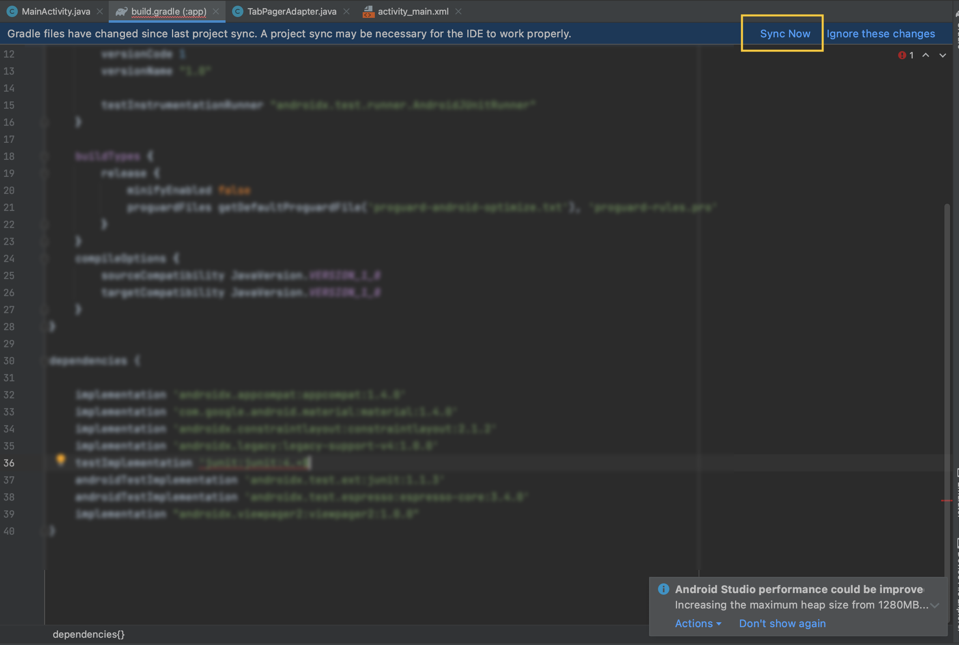Screen dimensions: 959x645
Task: Click the blue info icon in notification
Action: coord(663,589)
